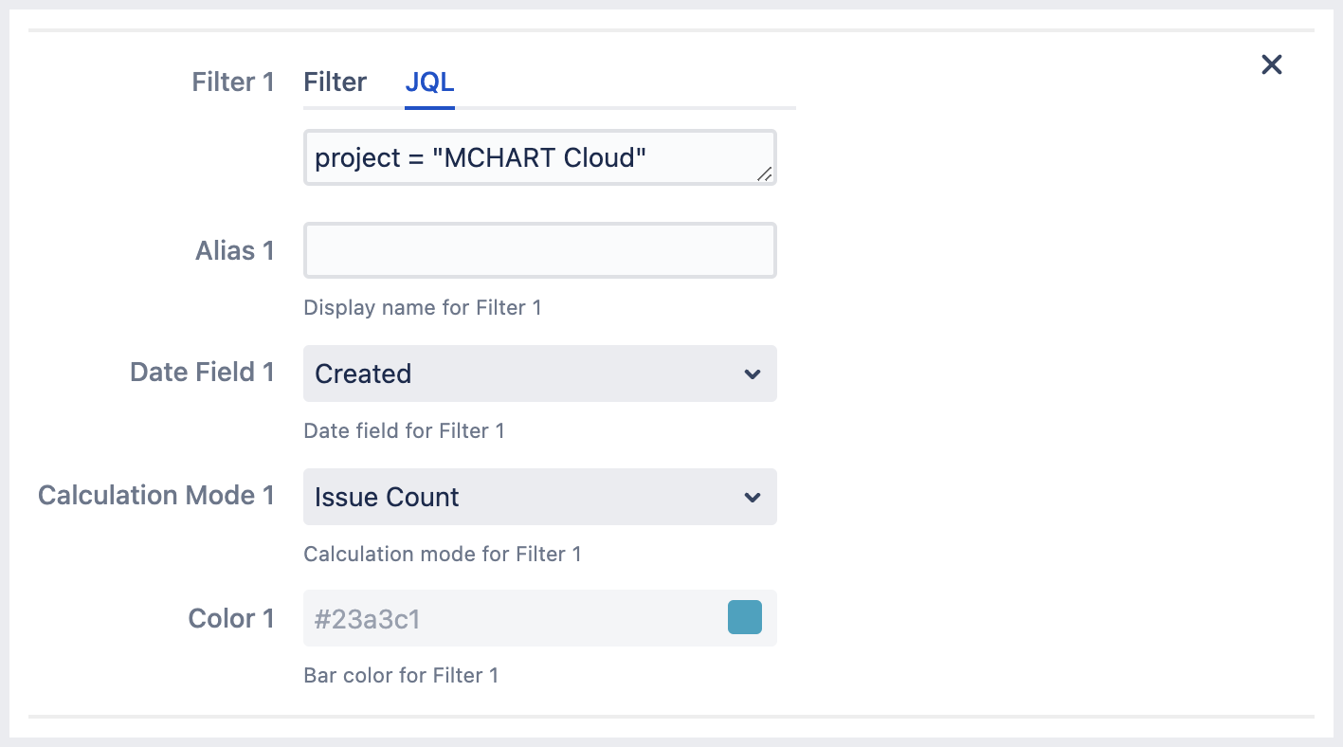
Task: Focus the Alias 1 input field
Action: (539, 250)
